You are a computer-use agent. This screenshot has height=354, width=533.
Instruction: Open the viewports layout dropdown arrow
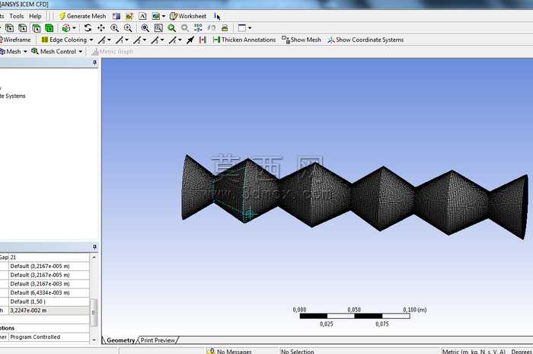[250, 28]
